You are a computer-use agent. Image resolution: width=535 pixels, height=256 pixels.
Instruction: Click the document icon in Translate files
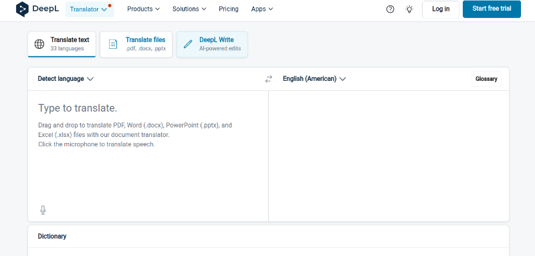(113, 44)
